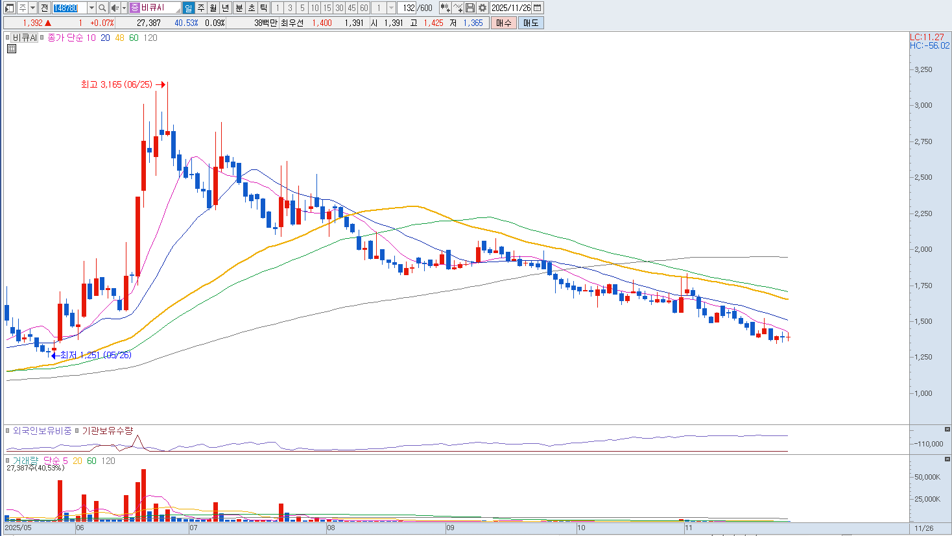
Task: Open the dropdown arrow next to 주
Action: [32, 8]
